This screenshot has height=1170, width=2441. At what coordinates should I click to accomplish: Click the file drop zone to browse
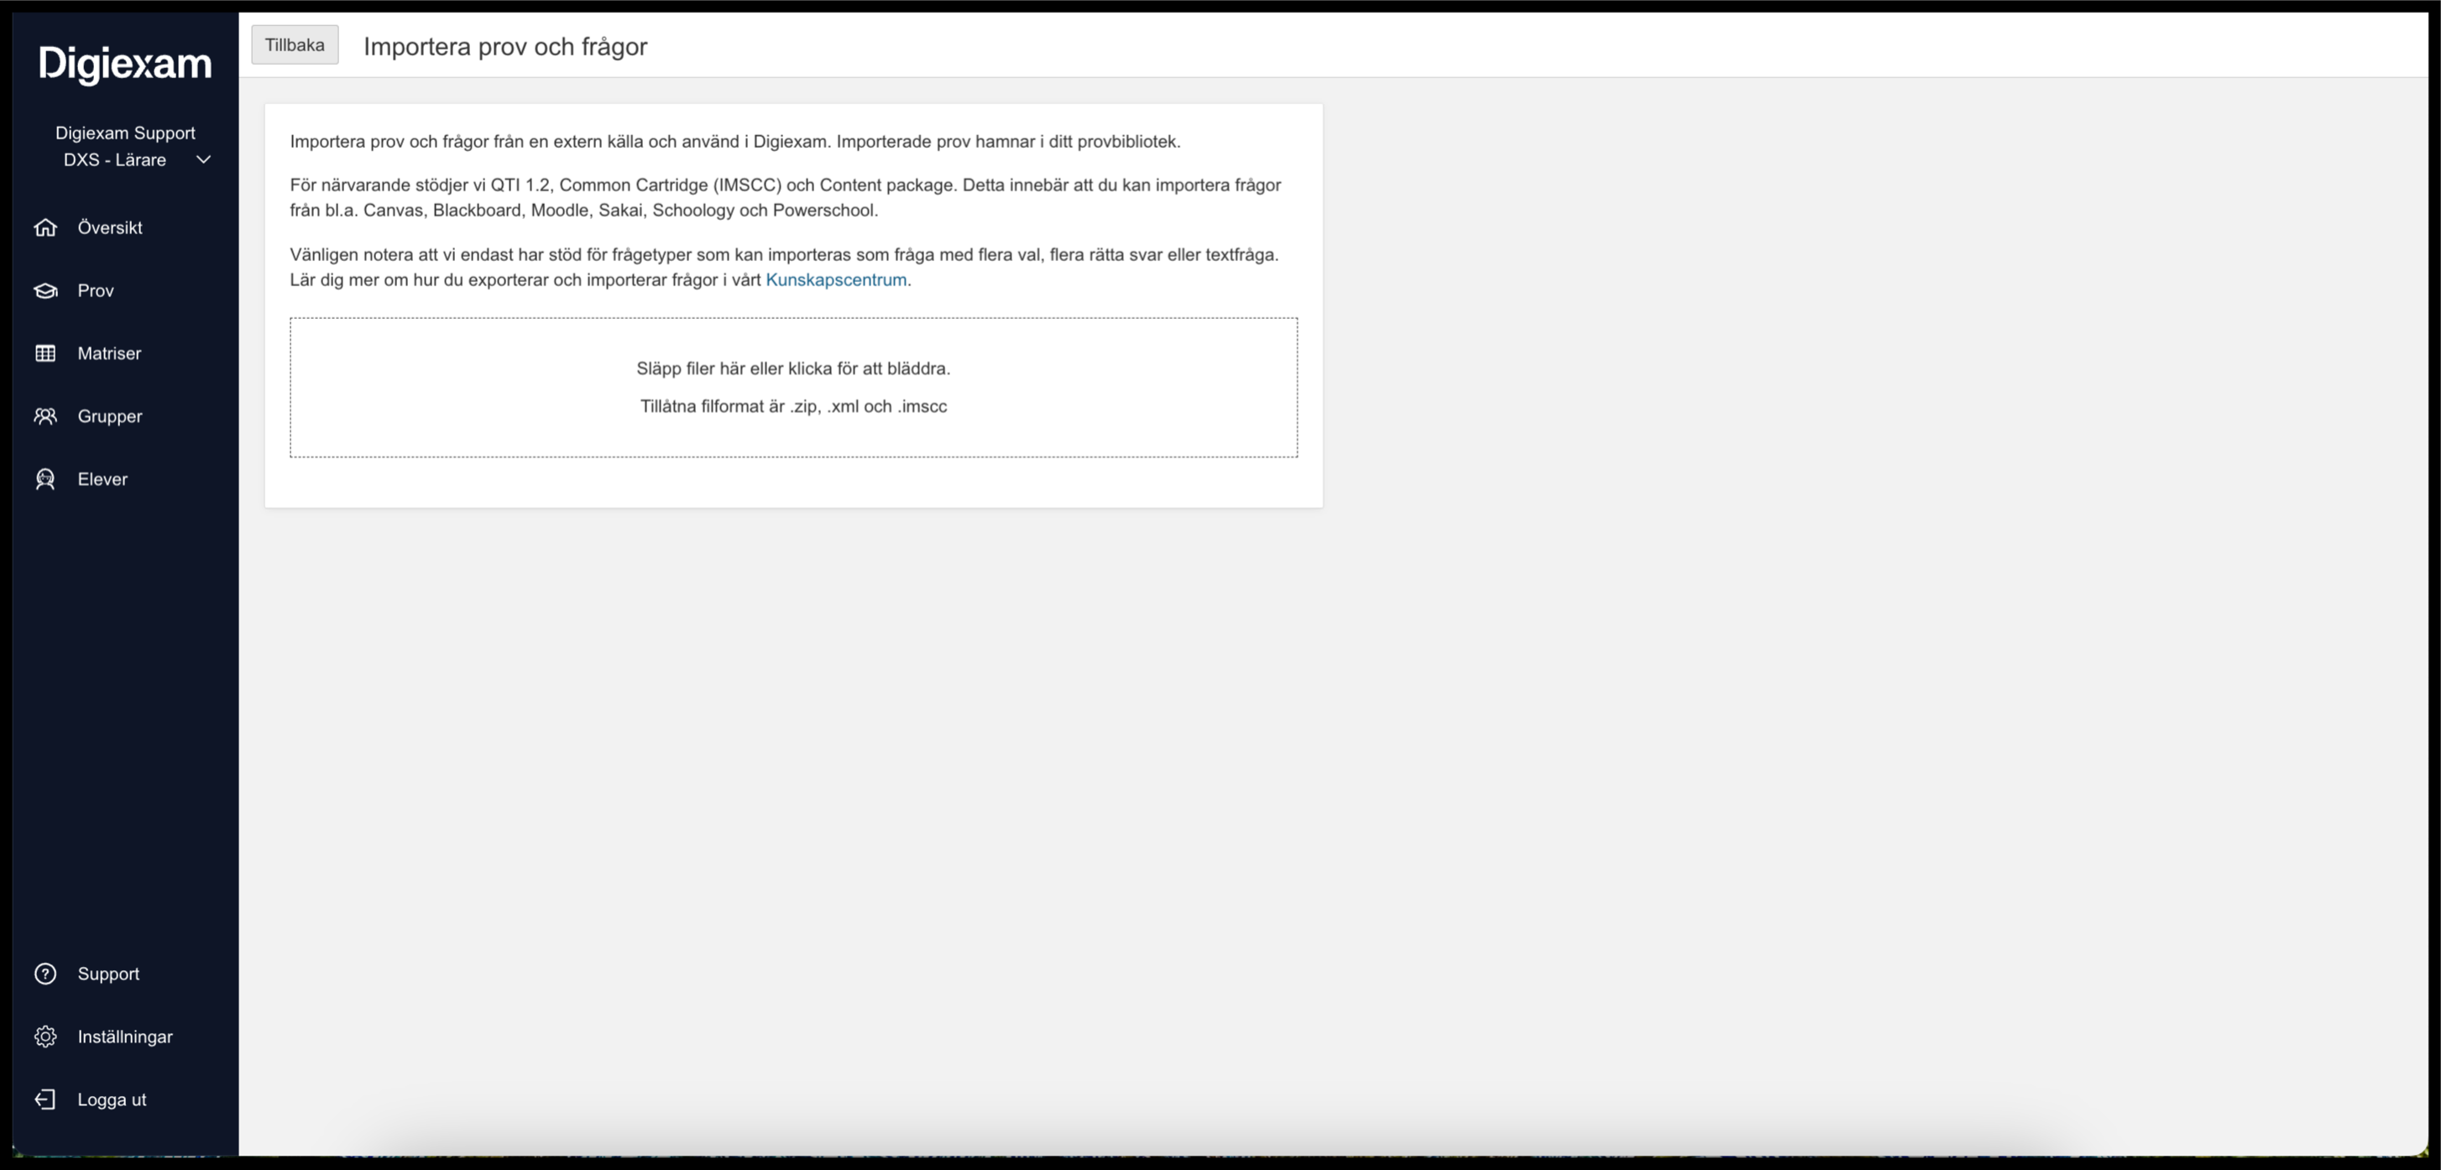(x=793, y=388)
